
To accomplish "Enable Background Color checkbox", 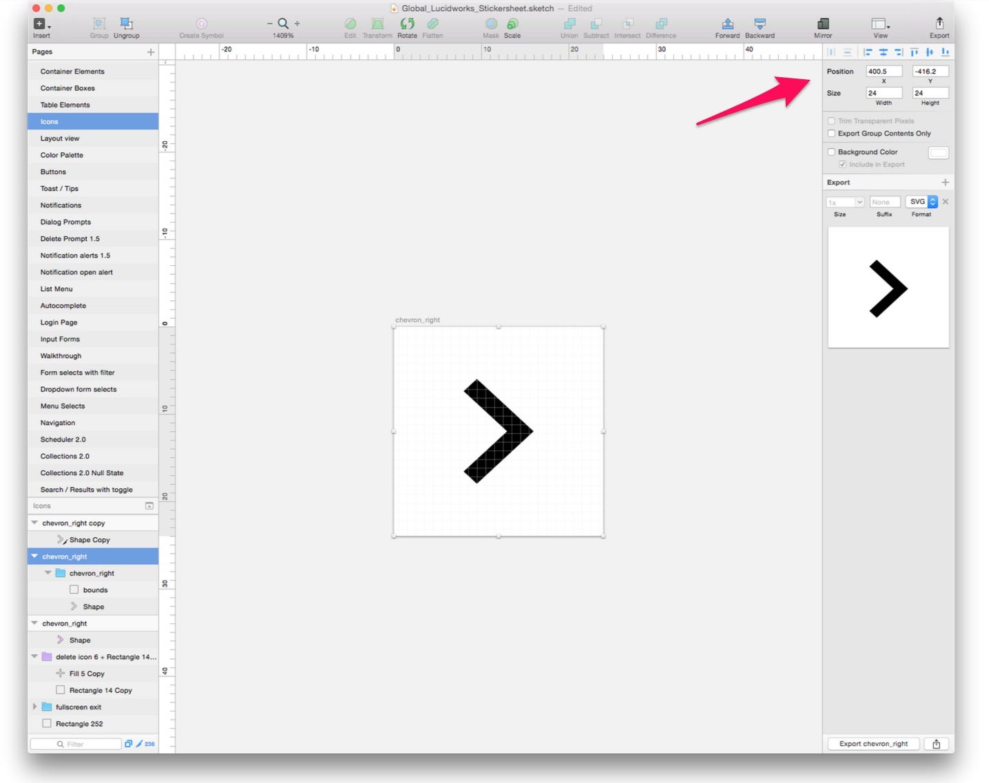I will coord(831,152).
